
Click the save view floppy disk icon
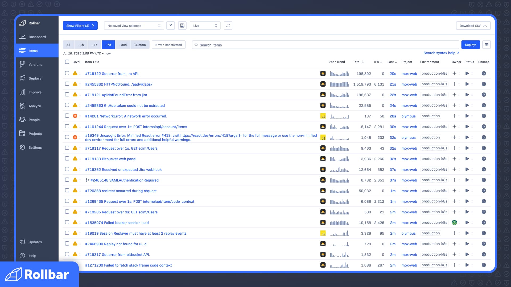click(x=182, y=26)
